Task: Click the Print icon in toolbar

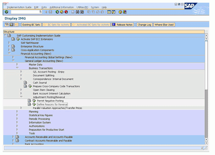Action: (x=73, y=12)
